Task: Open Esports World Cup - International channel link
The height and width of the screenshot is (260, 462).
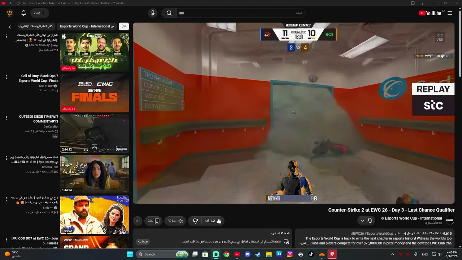Action: (x=413, y=218)
